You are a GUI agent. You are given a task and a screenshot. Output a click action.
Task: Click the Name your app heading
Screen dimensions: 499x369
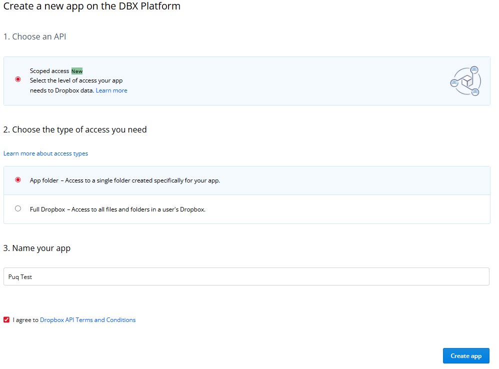pos(37,247)
